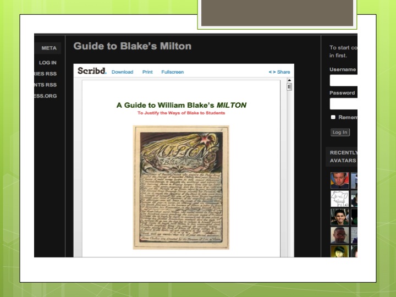Click the Print link in Scribd toolbar
Image resolution: width=396 pixels, height=297 pixels.
(147, 72)
